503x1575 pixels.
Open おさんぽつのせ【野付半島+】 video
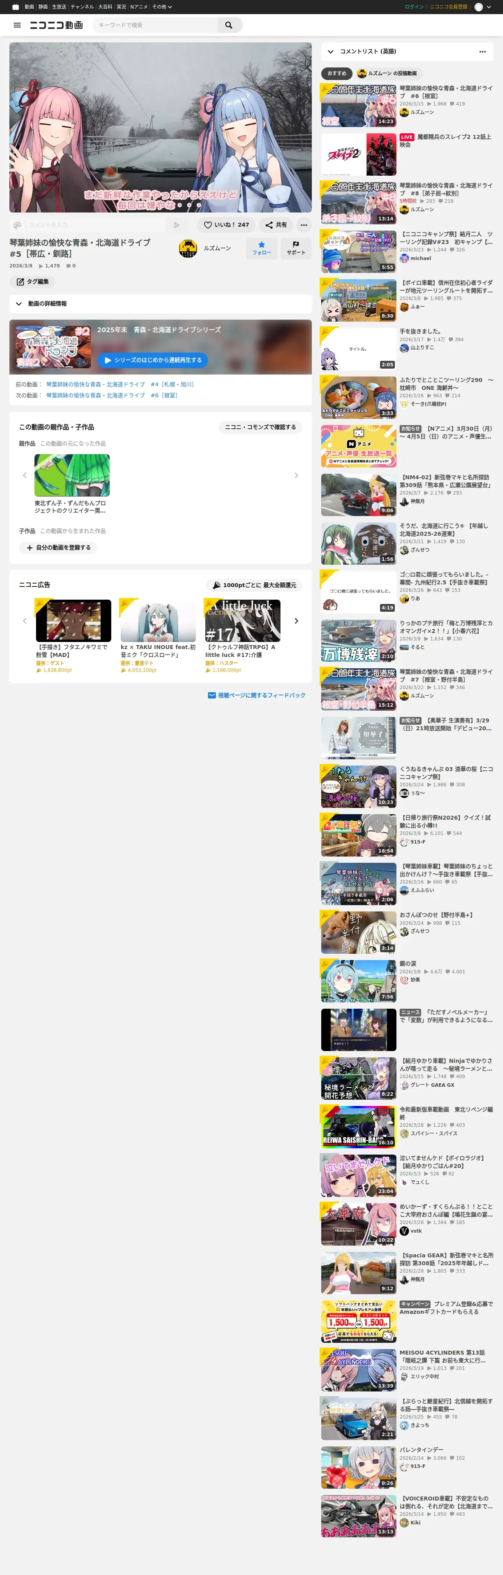(359, 932)
